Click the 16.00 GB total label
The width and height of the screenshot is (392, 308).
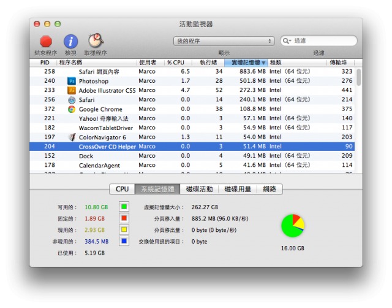[293, 248]
